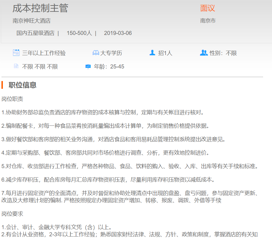Viewport: 272px width, 238px height.
Task: Click the calendar icon beside work experience
Action: pyautogui.click(x=16, y=53)
